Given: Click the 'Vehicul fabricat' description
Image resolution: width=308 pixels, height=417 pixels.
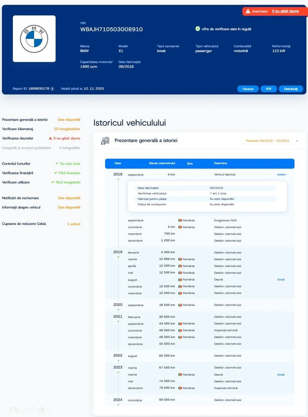Looking at the screenshot, I should pyautogui.click(x=225, y=175).
